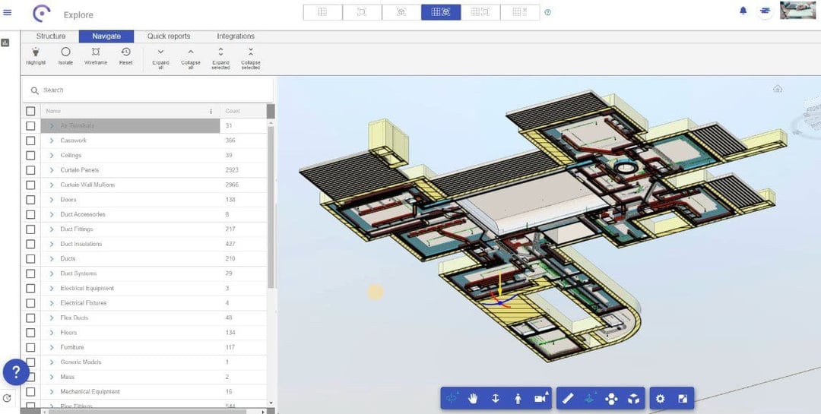The height and width of the screenshot is (414, 821).
Task: Open the hamburger main menu
Action: [x=8, y=12]
